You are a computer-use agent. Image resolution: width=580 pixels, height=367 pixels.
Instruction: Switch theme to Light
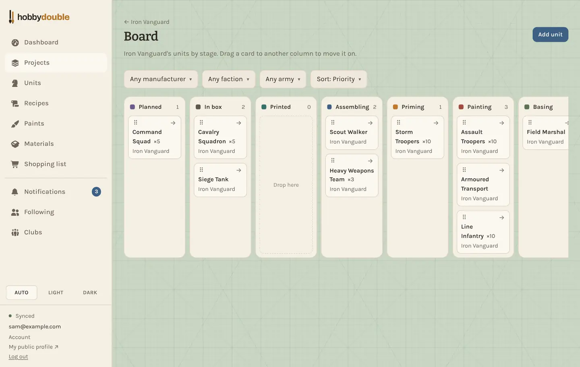click(56, 293)
